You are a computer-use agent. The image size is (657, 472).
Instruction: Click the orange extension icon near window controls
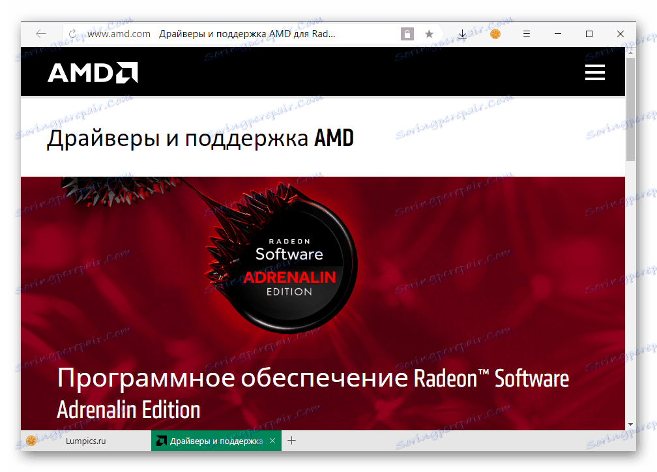point(495,33)
